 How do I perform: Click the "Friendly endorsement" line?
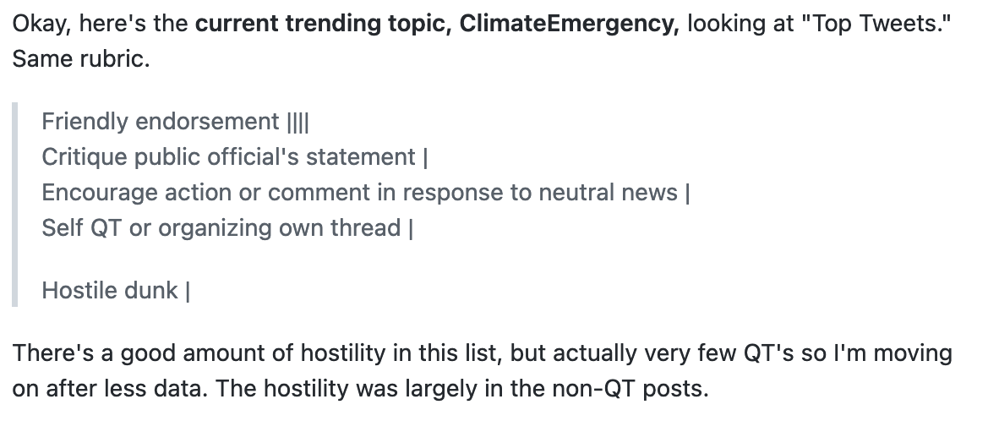(175, 121)
